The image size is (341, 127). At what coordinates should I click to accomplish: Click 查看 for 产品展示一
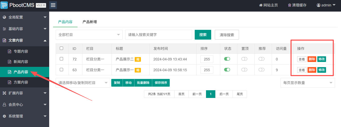pos(302,70)
